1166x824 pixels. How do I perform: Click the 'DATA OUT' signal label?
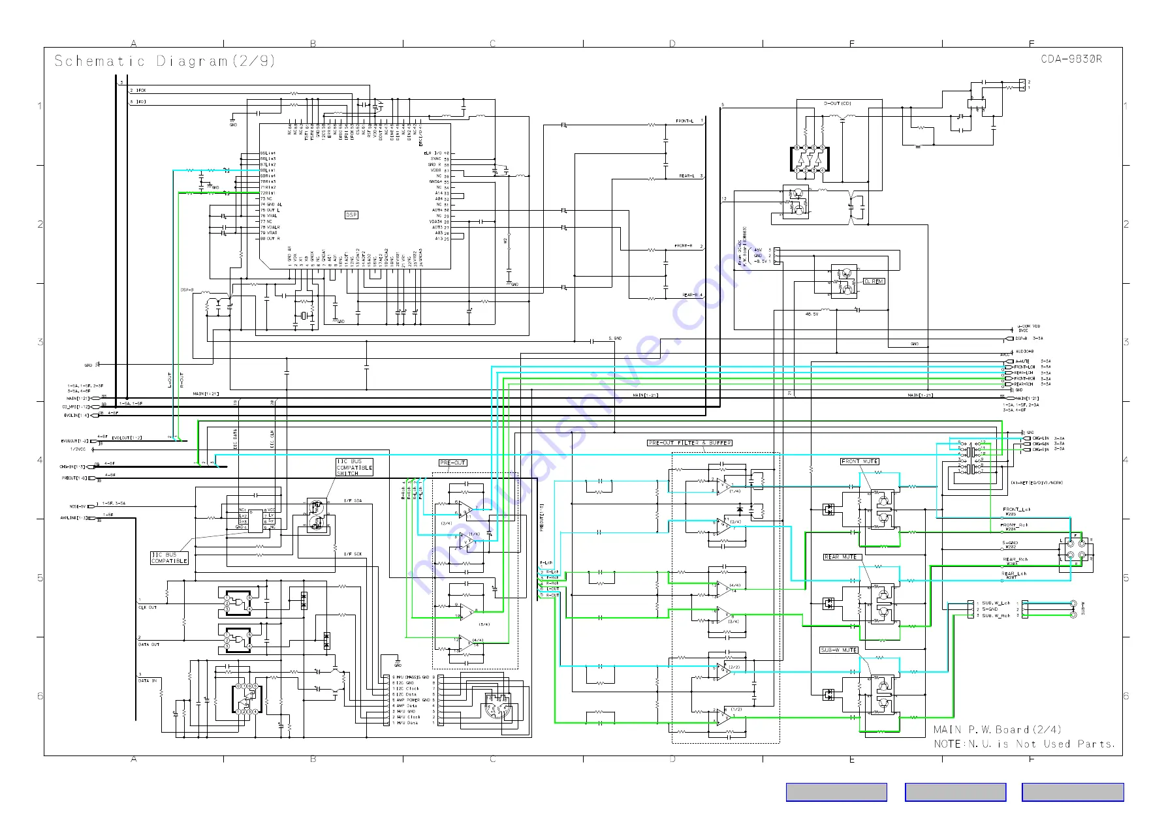point(149,645)
